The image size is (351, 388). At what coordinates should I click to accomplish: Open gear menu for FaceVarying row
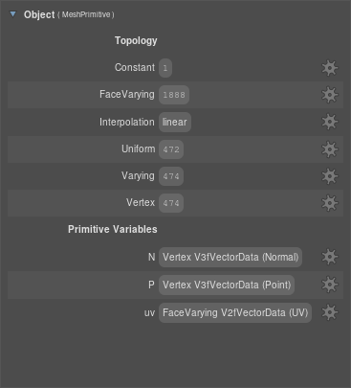330,95
